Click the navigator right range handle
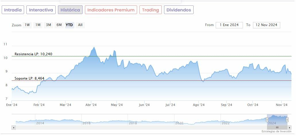The width and height of the screenshot is (296, 136). click(287, 119)
